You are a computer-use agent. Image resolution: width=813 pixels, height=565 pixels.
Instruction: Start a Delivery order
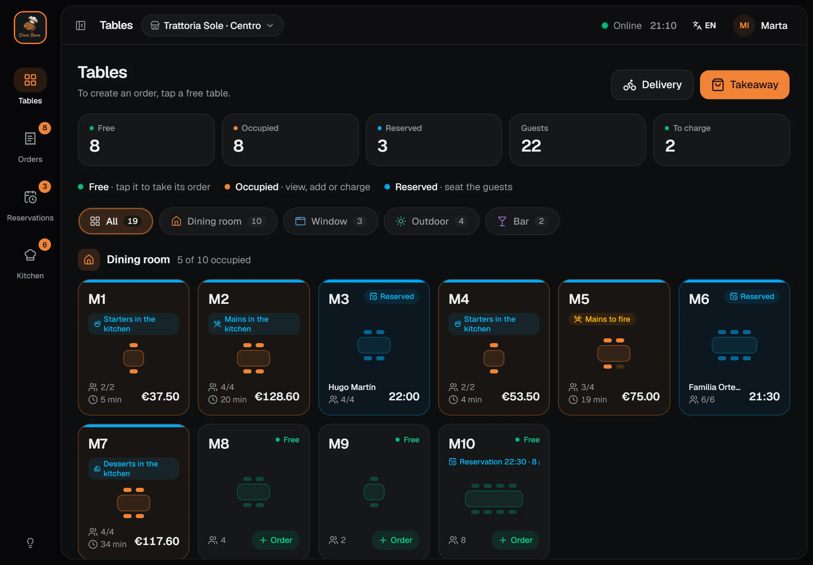tap(652, 85)
